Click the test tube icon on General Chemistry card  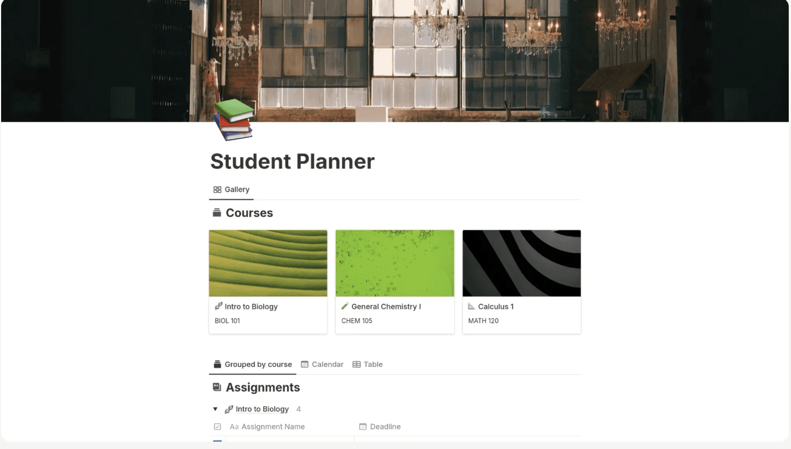coord(345,306)
